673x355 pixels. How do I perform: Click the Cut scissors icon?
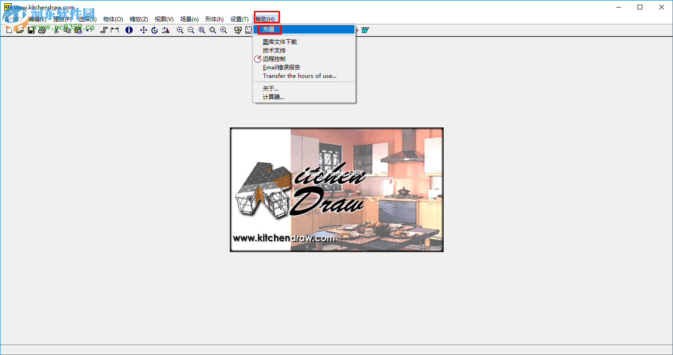pos(56,30)
